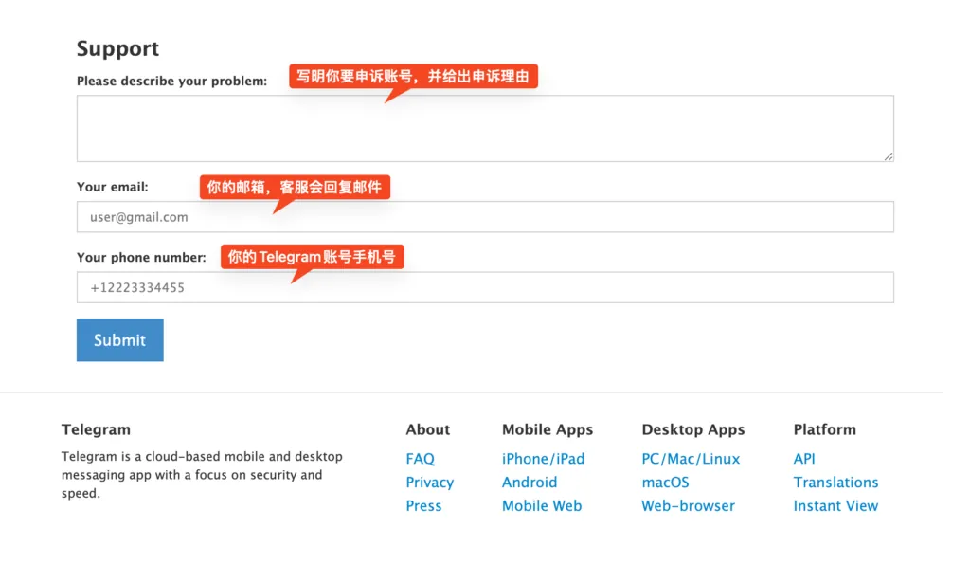The image size is (970, 583).
Task: Open the Instant View link
Action: (x=835, y=505)
